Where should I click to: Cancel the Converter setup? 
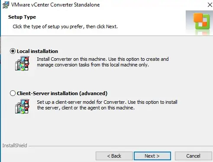coord(193,156)
